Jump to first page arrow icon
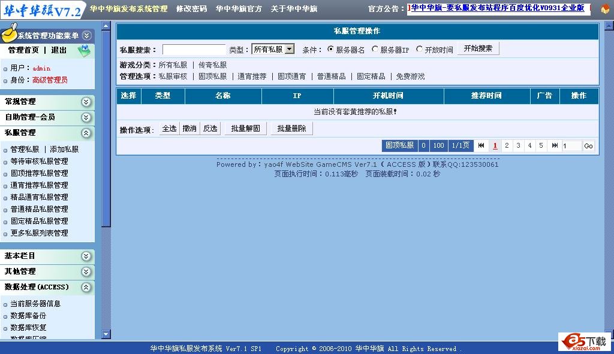Screen dimensions: 614x354 click(481, 146)
